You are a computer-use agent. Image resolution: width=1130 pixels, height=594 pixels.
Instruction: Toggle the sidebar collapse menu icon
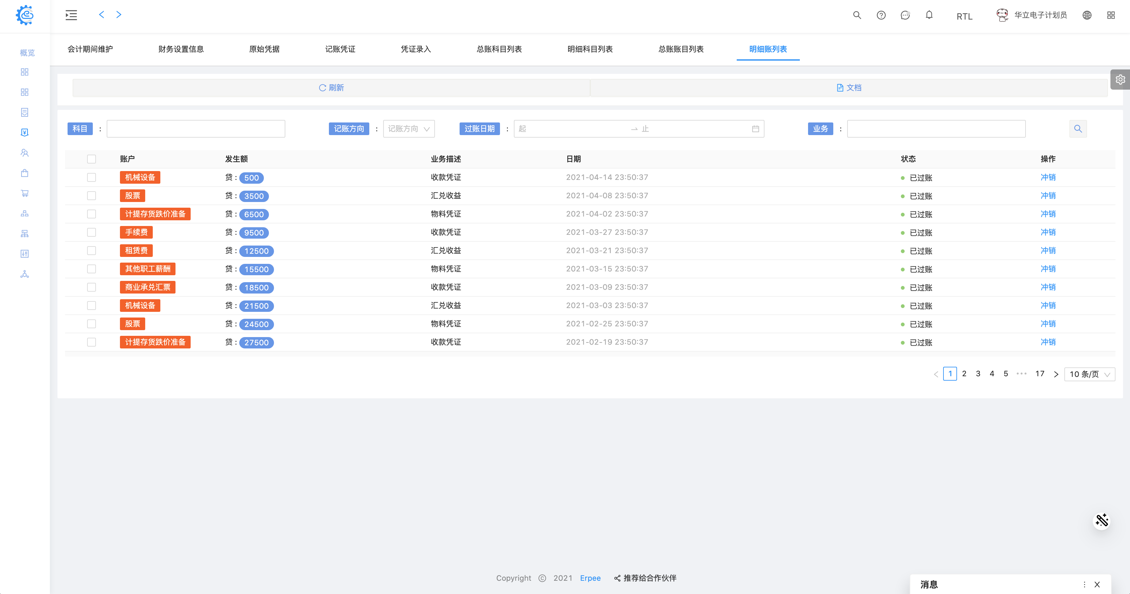[x=71, y=15]
